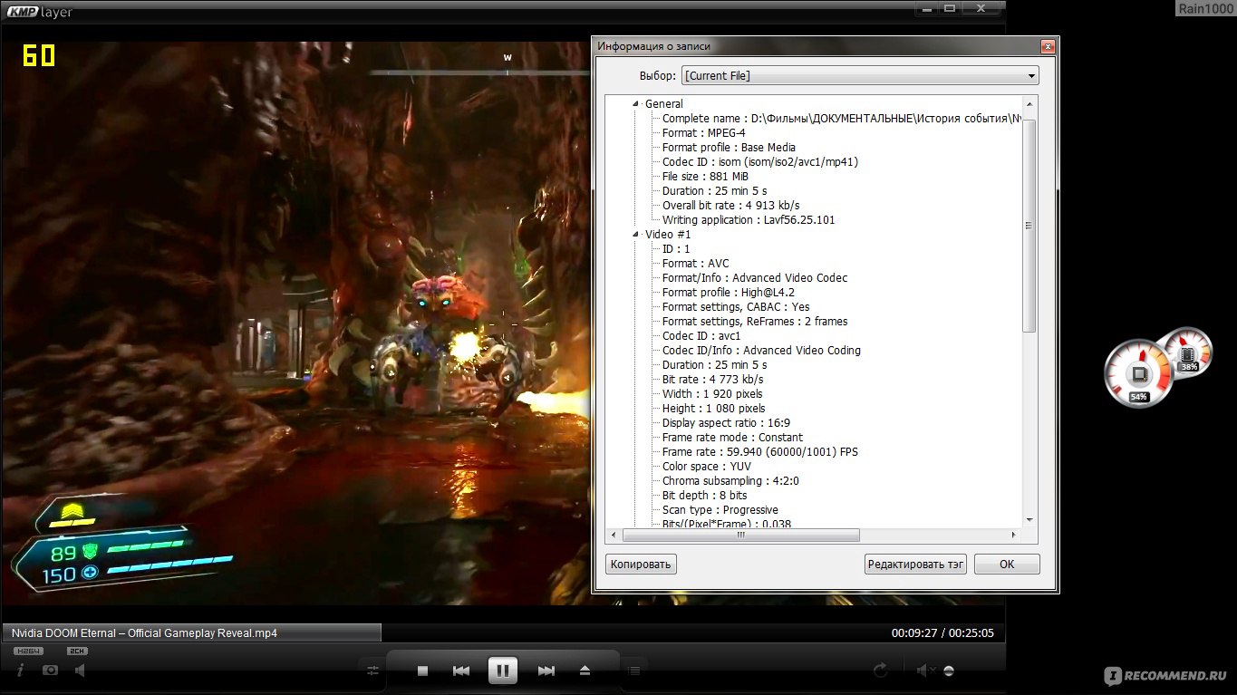The image size is (1237, 695).
Task: Click the KMPlayer logo menu
Action: point(40,12)
